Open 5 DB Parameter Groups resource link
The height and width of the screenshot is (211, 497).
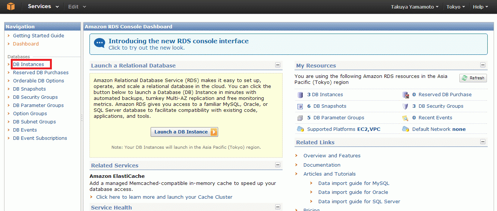pos(336,118)
